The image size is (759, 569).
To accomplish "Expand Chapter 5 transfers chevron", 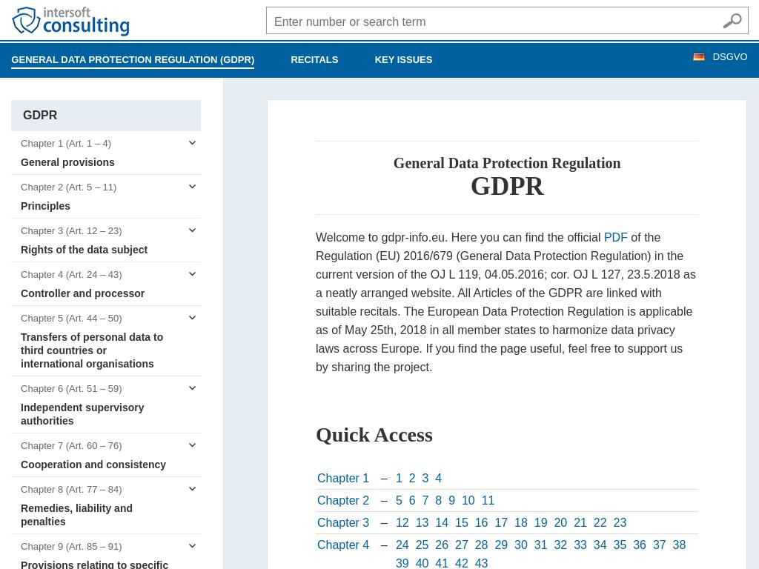I will [x=192, y=318].
